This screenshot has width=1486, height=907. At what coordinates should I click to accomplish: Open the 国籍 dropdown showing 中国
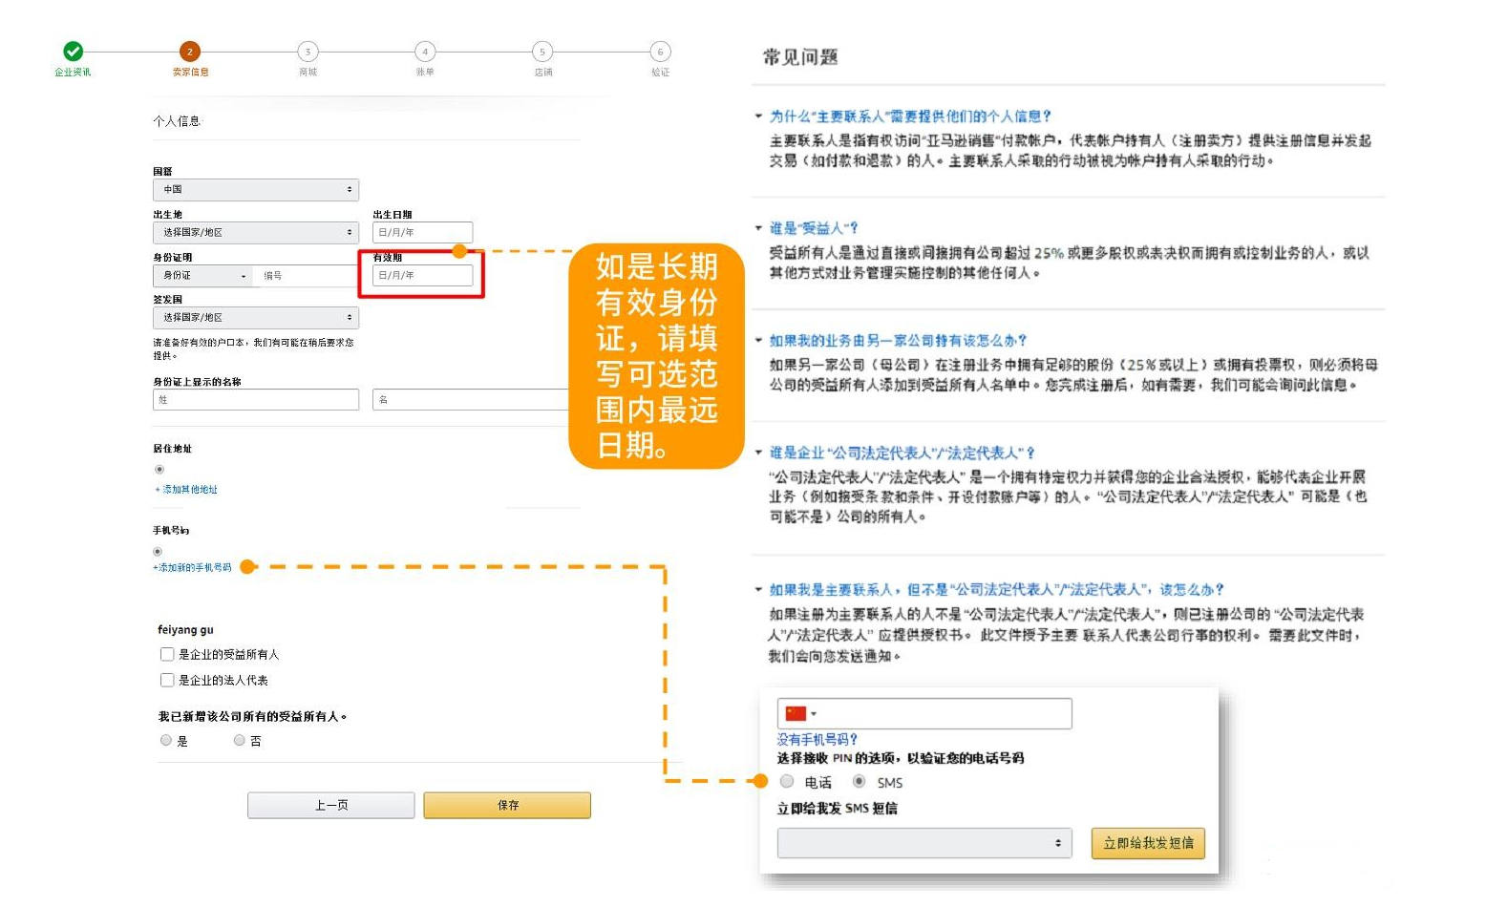(x=255, y=190)
